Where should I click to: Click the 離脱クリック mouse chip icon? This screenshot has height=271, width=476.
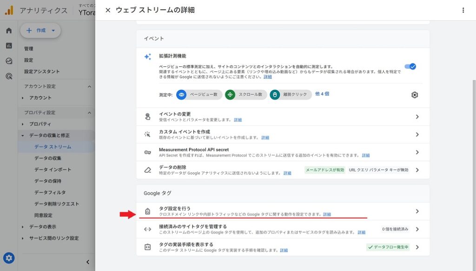point(275,95)
